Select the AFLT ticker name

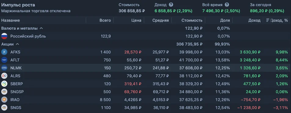tap(15, 60)
